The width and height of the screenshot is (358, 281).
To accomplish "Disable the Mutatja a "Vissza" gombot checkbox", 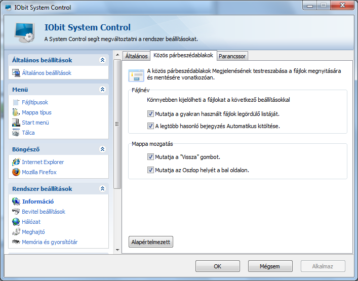I will [150, 157].
